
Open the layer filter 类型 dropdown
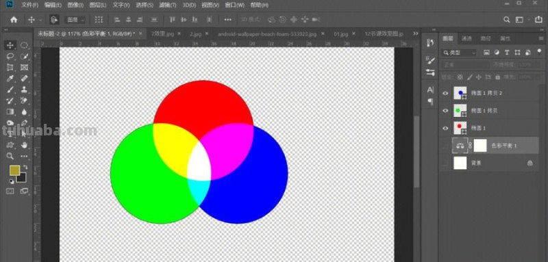pos(459,53)
